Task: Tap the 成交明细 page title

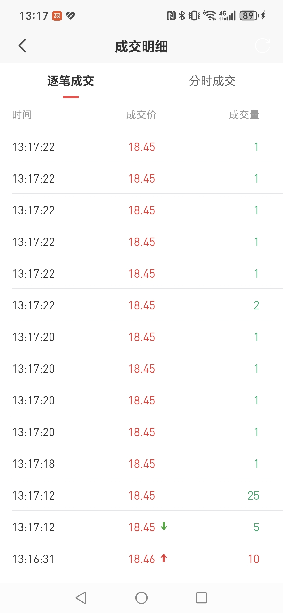Action: point(141,47)
